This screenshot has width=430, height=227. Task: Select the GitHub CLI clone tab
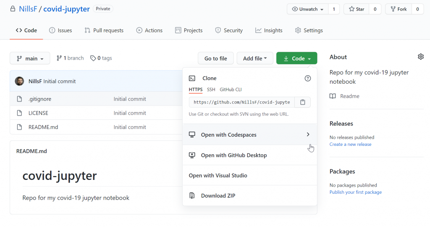pos(231,90)
